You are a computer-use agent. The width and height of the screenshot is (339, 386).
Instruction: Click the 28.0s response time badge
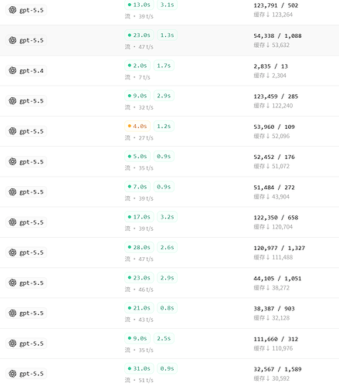coord(139,247)
